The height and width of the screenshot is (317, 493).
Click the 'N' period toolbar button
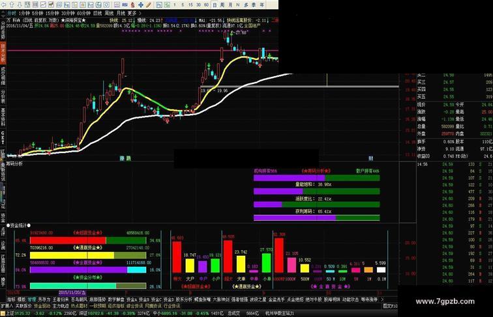pyautogui.click(x=237, y=5)
